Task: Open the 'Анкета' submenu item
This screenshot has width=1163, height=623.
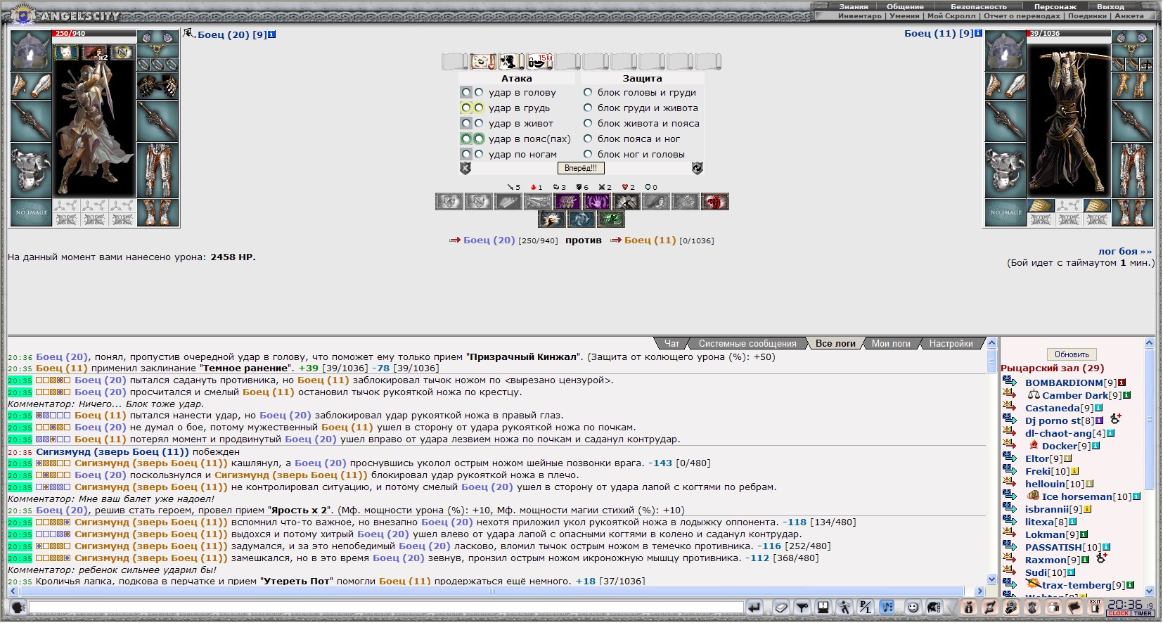Action: point(1129,15)
